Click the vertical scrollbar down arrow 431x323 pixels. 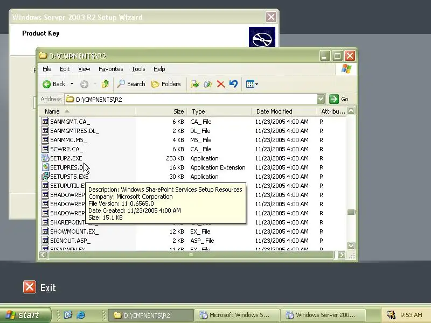[x=351, y=245]
